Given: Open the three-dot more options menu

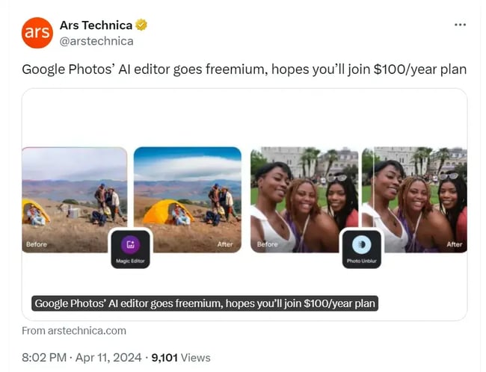Looking at the screenshot, I should tap(460, 25).
